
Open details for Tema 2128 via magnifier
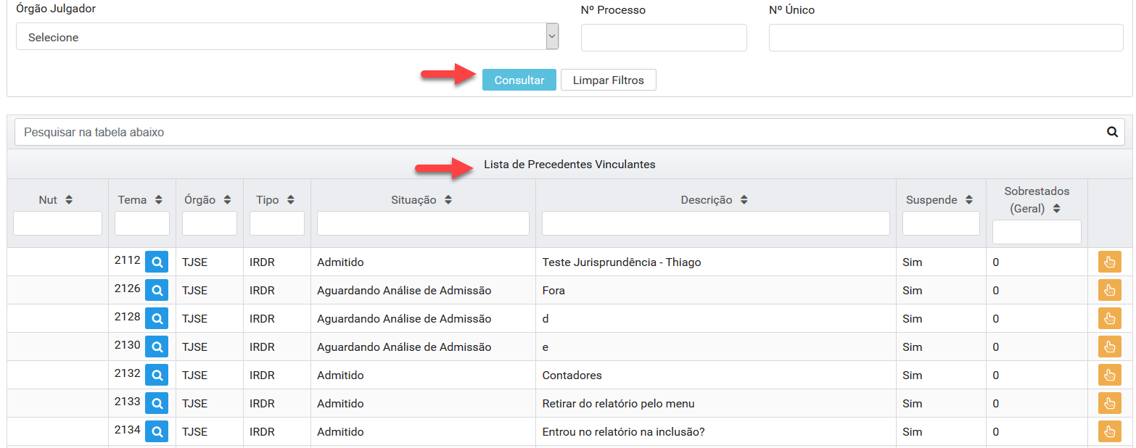157,319
